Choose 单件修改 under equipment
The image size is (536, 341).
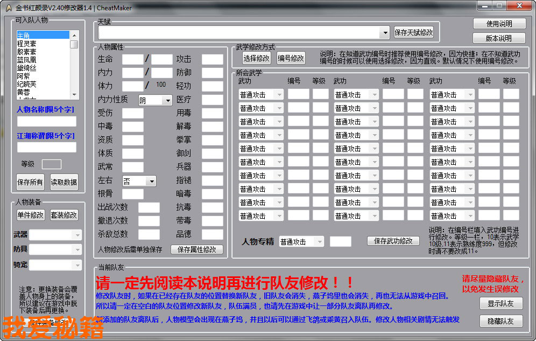pyautogui.click(x=31, y=215)
